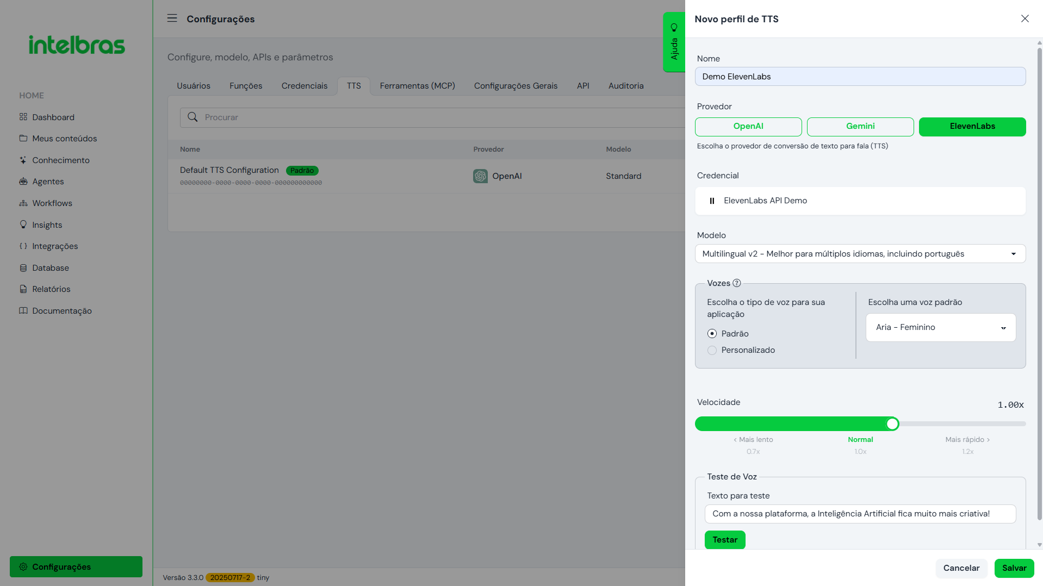Screen dimensions: 1043x586
Task: Click the Standard model cell
Action: [624, 176]
